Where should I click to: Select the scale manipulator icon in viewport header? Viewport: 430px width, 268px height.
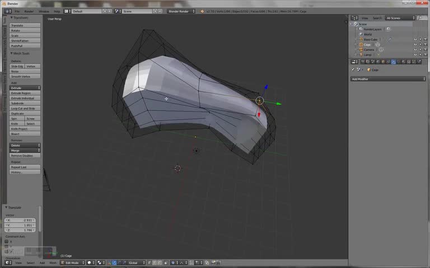tap(124, 262)
